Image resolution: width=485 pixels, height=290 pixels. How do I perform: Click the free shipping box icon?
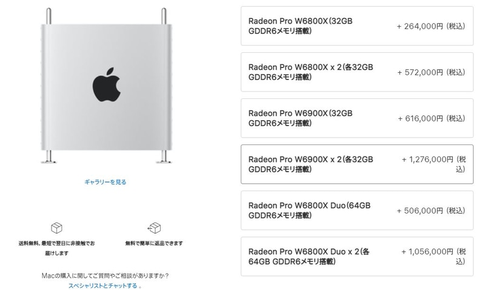(56, 228)
